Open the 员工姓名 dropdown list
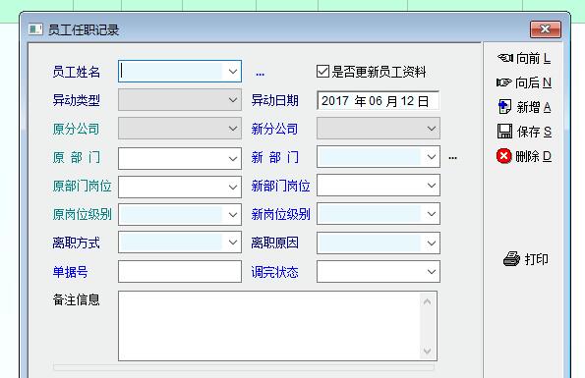This screenshot has height=378, width=585. click(233, 71)
